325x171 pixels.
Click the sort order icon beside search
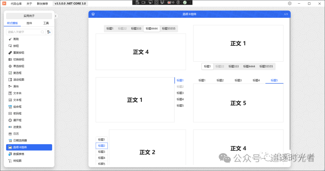click(49, 32)
